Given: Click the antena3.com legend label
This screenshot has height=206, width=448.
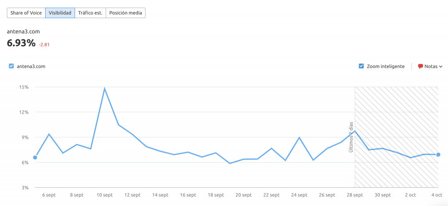Looking at the screenshot, I should [31, 66].
